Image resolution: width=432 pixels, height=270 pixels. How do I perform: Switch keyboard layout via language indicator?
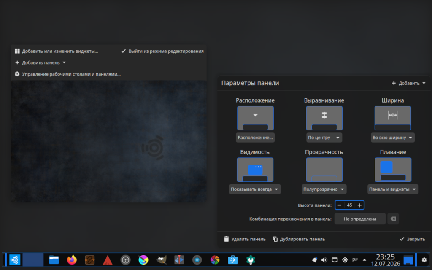pyautogui.click(x=355, y=260)
